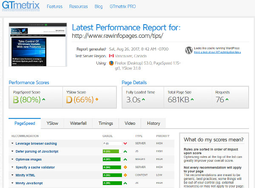The width and height of the screenshot is (255, 188).
Task: Click Optimize images grade bar
Action: pos(112,159)
